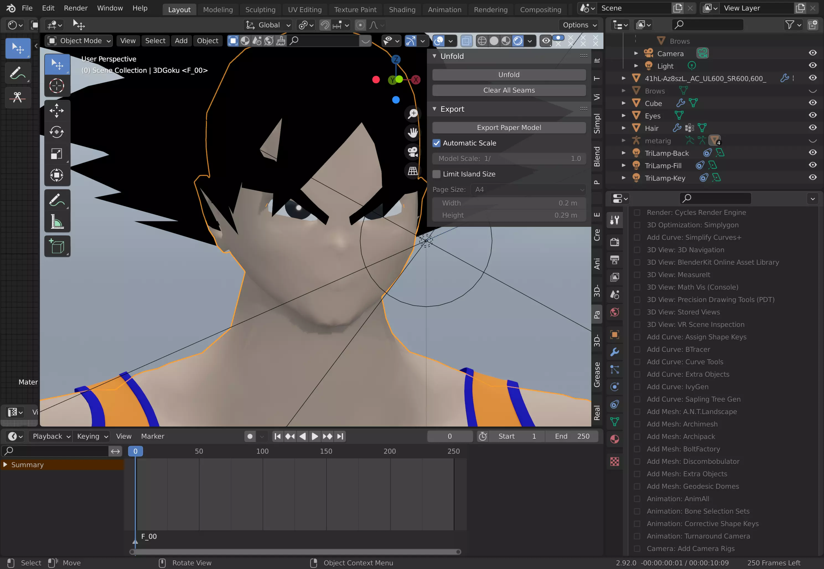This screenshot has width=824, height=569.
Task: Jump to first frame in timeline
Action: (x=278, y=437)
